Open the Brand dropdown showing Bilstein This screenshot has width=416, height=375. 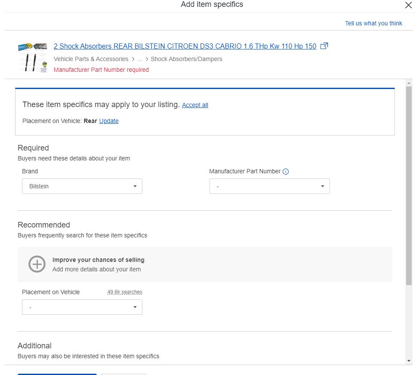tap(82, 186)
